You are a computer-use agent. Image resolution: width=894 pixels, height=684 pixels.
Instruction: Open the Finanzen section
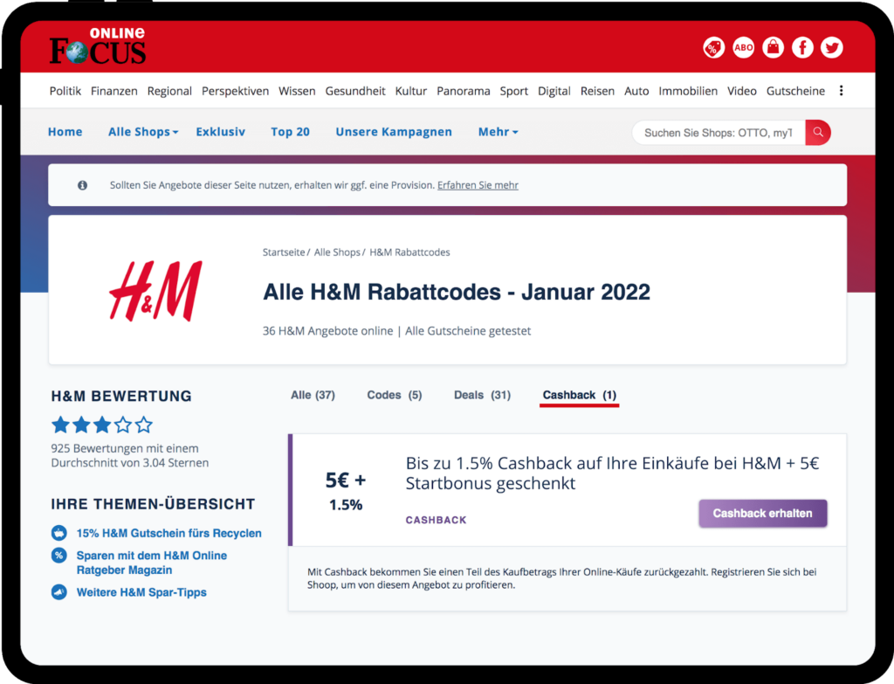(114, 91)
